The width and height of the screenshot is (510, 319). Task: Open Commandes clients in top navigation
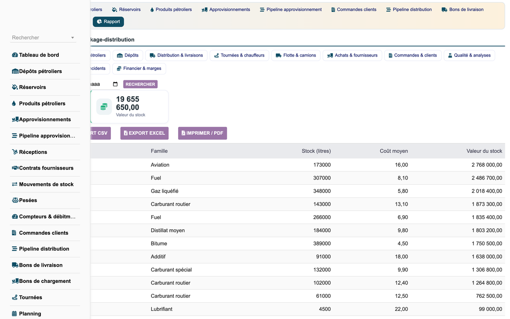[354, 9]
